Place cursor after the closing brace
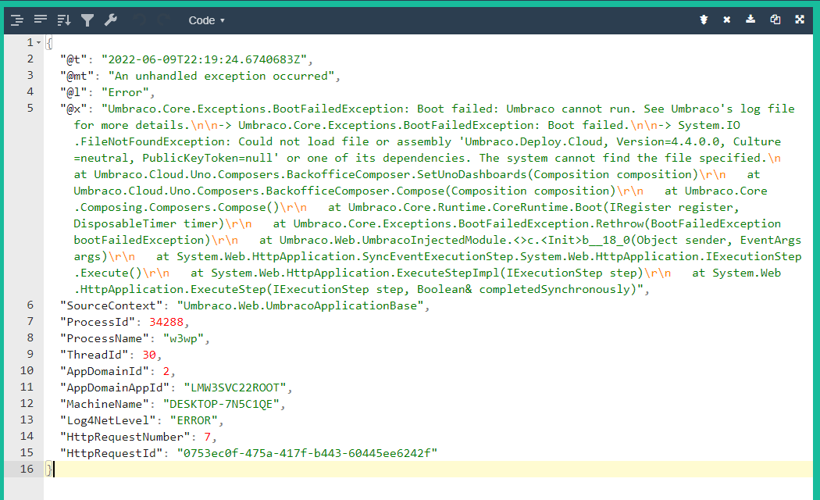 tap(52, 469)
